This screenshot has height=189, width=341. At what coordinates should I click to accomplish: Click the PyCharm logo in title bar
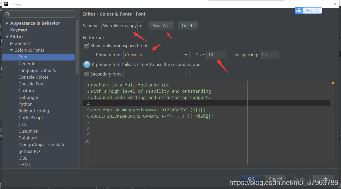tap(6, 4)
